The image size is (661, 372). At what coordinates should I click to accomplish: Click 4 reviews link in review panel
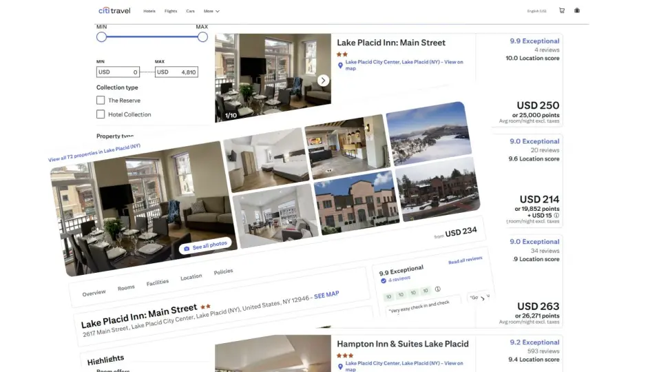pos(399,279)
